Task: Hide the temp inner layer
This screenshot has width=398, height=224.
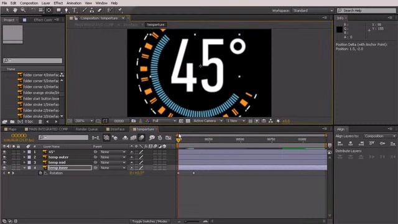Action: (4, 167)
